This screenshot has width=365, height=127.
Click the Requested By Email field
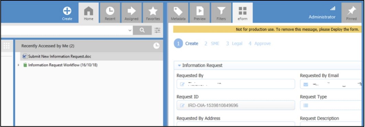[x=331, y=84]
